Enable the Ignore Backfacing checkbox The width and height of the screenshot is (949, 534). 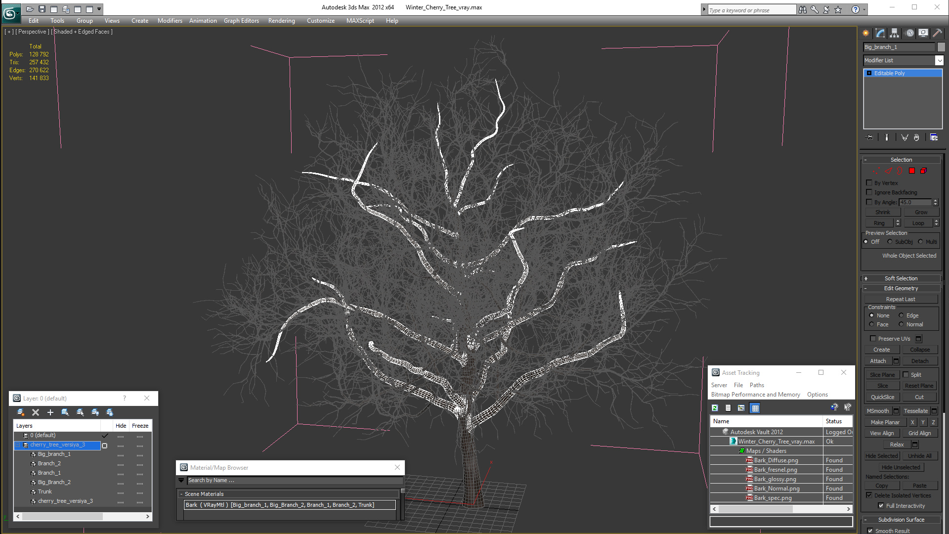point(869,192)
